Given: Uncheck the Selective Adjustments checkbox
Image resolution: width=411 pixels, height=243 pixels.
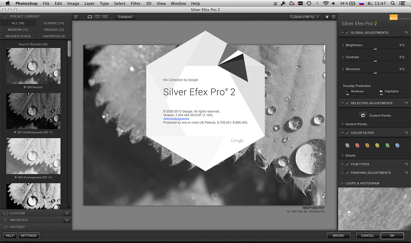Looking at the screenshot, I should pos(347,103).
